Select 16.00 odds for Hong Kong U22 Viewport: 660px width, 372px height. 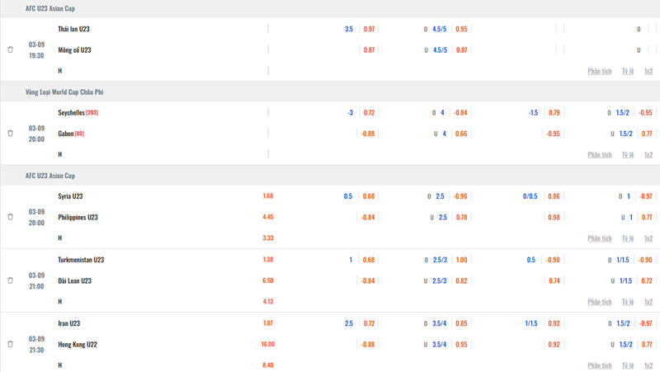click(267, 344)
